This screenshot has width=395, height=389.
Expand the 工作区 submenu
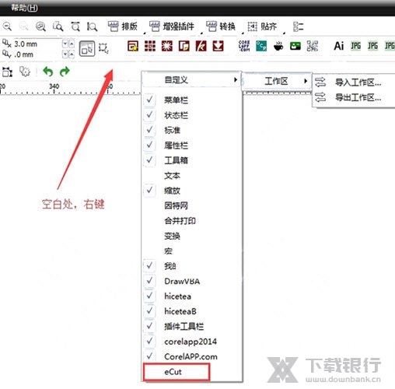[277, 81]
